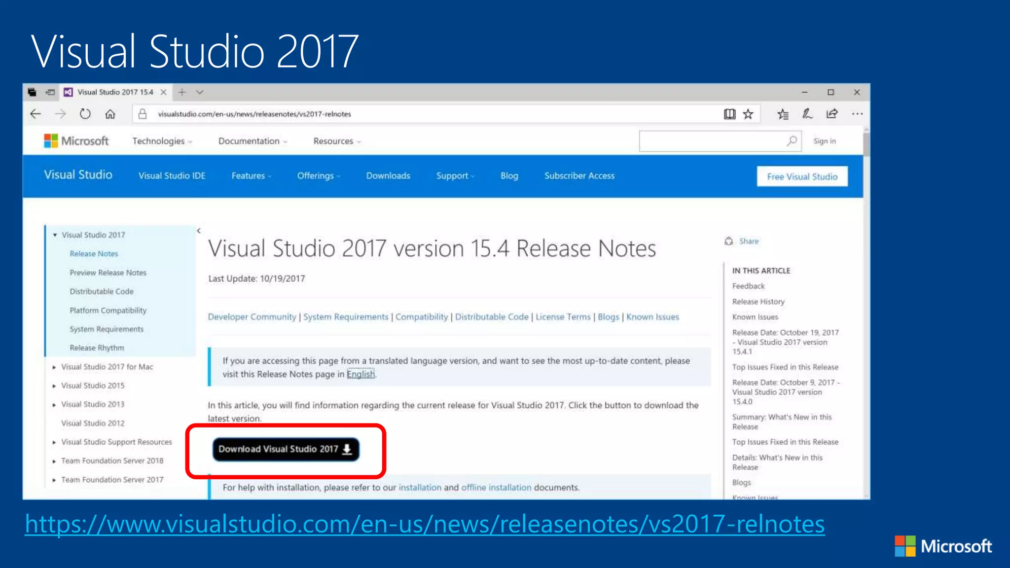The height and width of the screenshot is (568, 1010).
Task: Click the set tabs aside icon
Action: 50,92
